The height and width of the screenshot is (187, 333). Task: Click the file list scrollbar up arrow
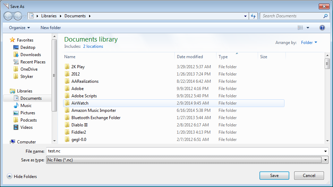click(x=327, y=55)
